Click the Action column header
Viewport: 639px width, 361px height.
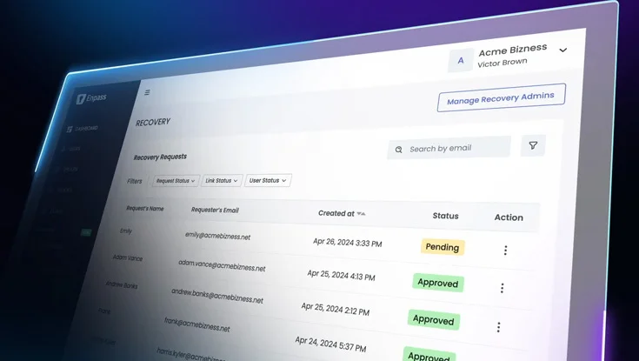[x=509, y=217]
